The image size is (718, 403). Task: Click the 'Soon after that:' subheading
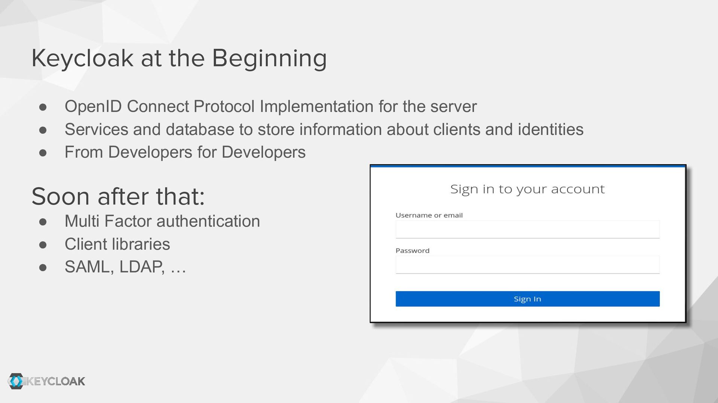click(x=118, y=196)
